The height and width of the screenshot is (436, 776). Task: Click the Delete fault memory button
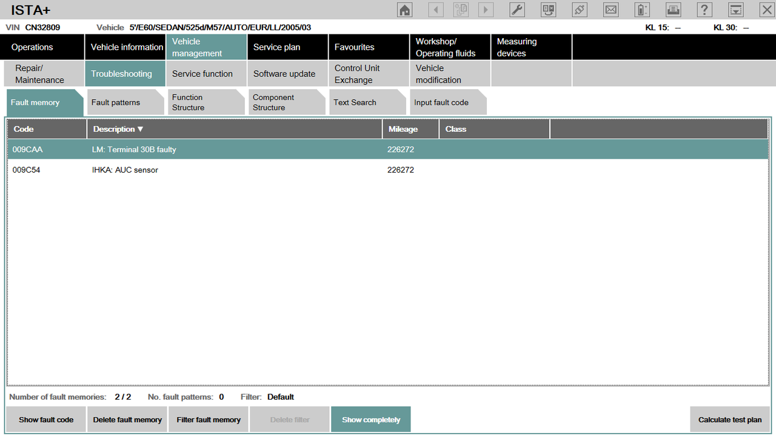click(x=127, y=420)
